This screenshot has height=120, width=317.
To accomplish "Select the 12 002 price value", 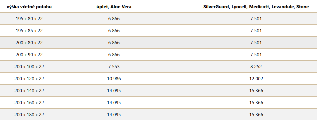I will [256, 79].
